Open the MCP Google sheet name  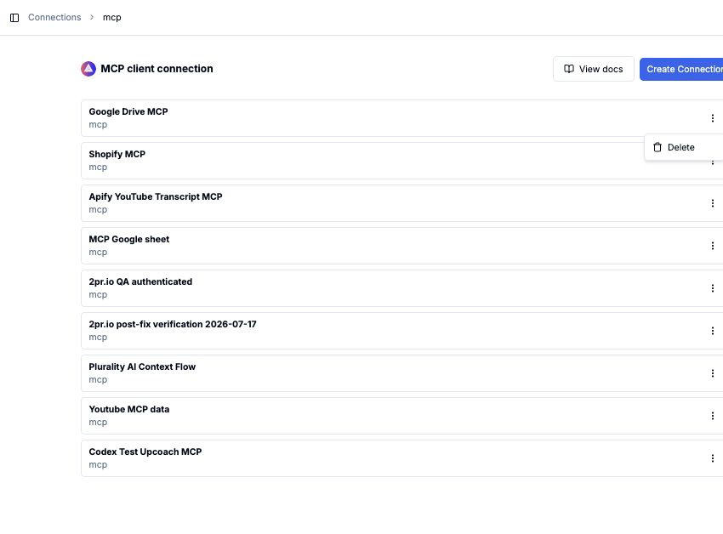[x=129, y=239]
